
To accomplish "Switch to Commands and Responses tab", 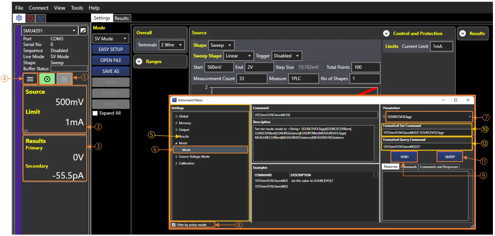I will click(439, 167).
